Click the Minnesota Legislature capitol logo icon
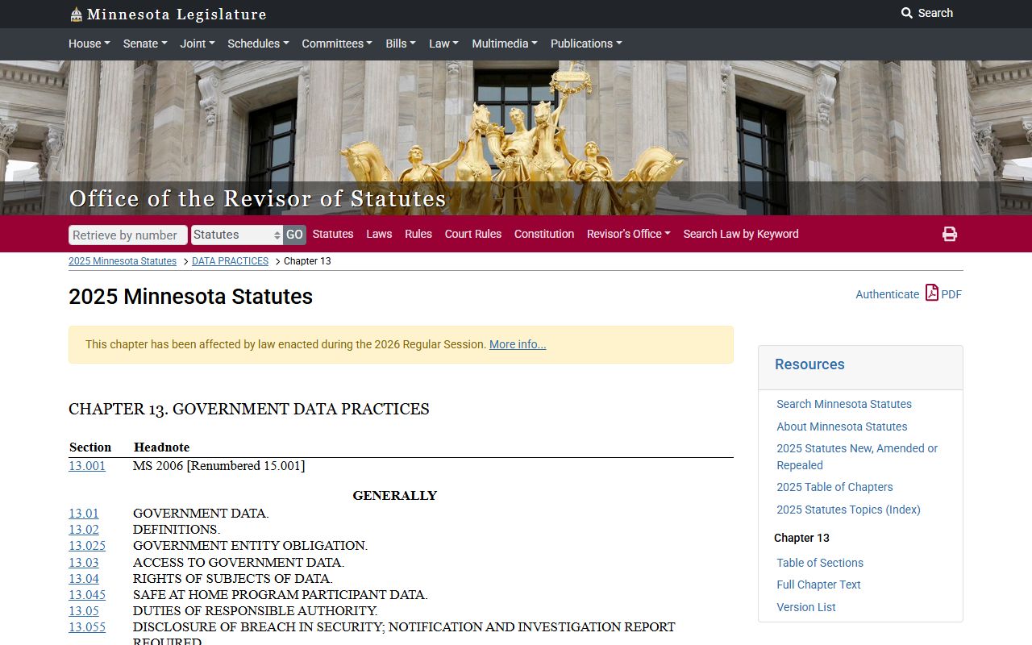 76,15
